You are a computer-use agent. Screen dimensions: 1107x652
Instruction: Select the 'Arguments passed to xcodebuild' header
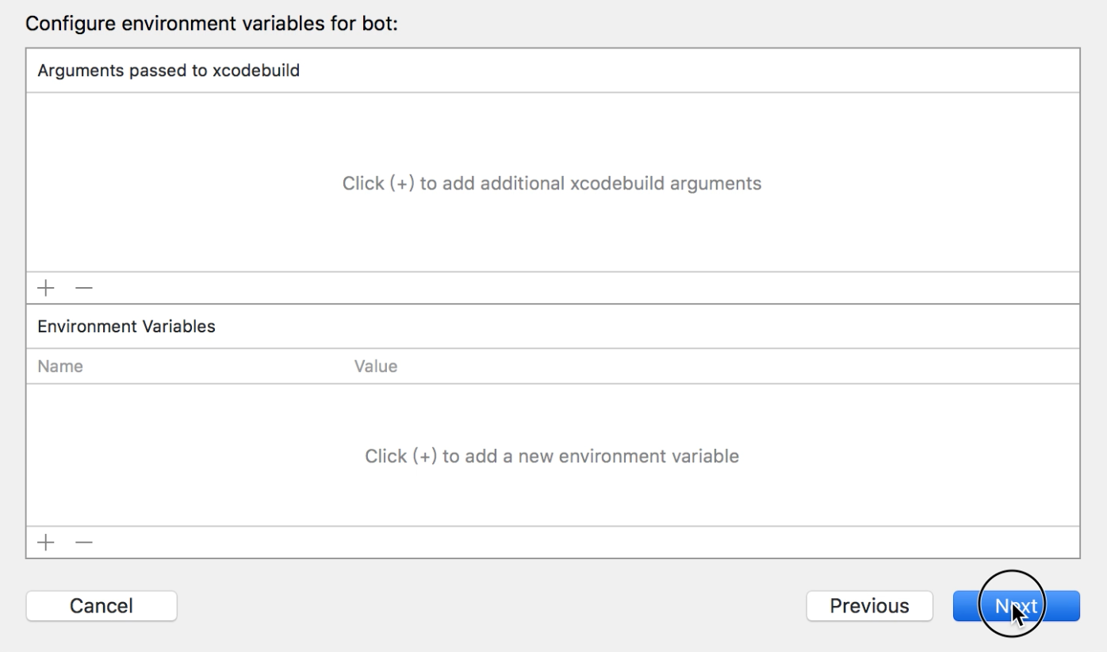[168, 71]
